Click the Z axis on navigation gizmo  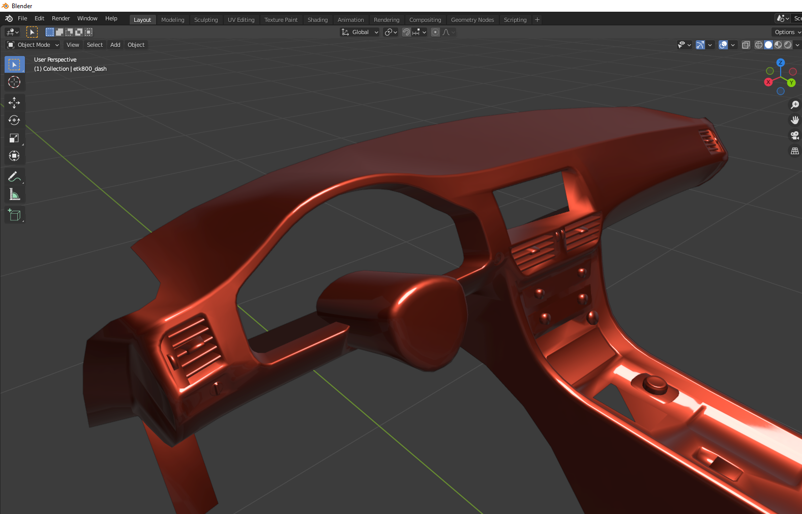pos(780,63)
